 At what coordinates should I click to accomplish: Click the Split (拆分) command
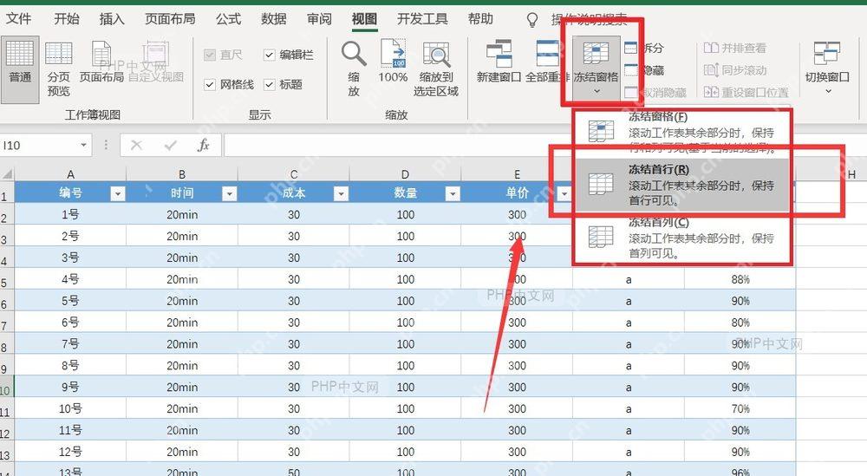click(644, 48)
